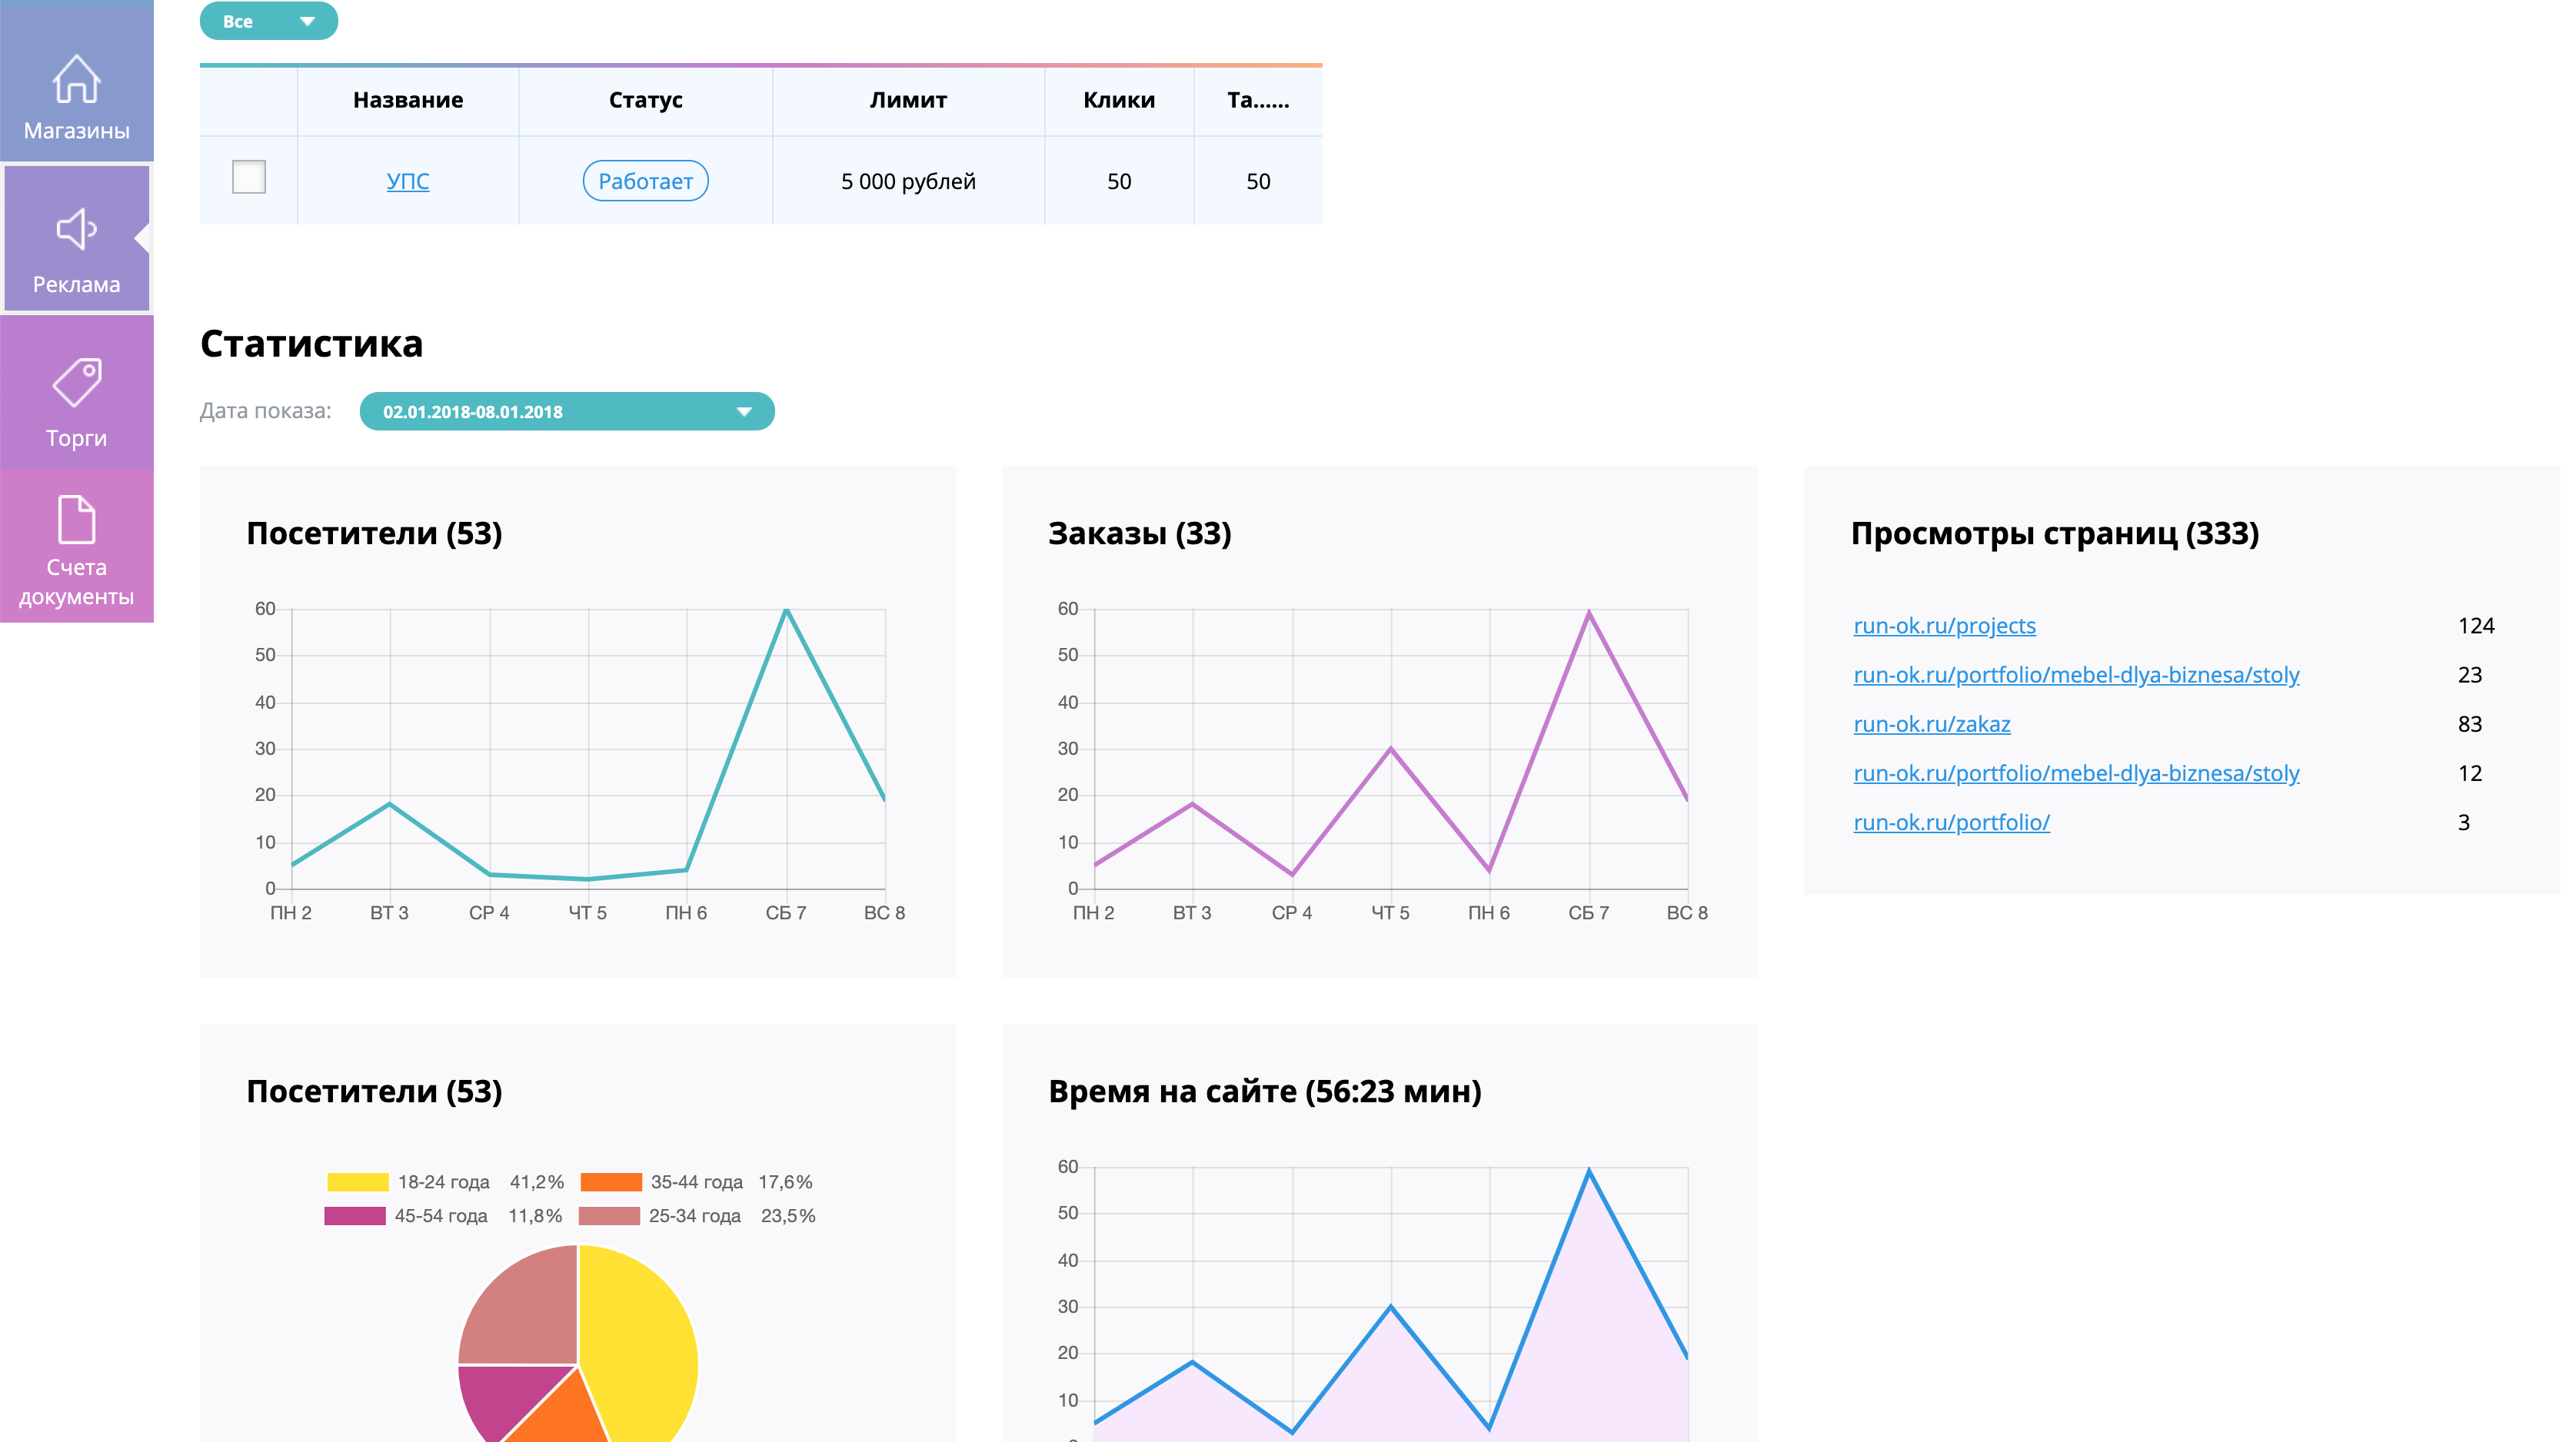Click the Лимит column header

click(x=908, y=100)
